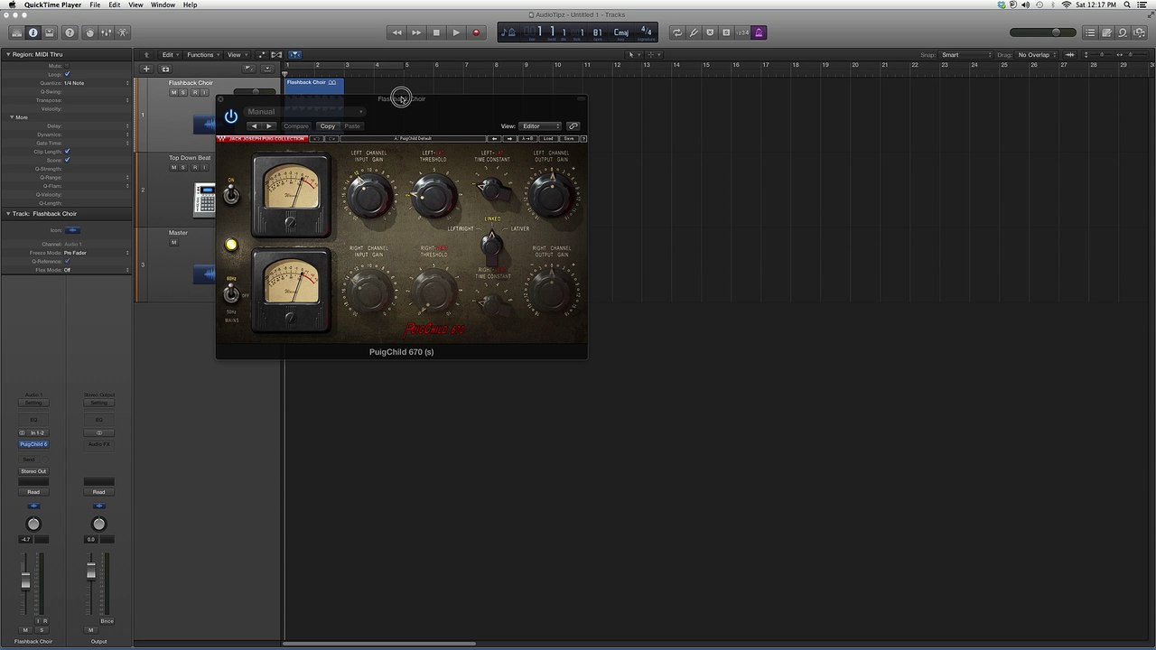Open the Loop Browser button

[x=1123, y=32]
